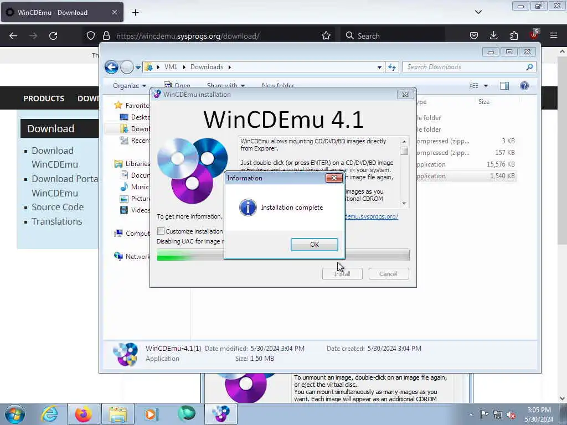
Task: Click the Cancel button in the WinCDEmu installer
Action: point(389,273)
